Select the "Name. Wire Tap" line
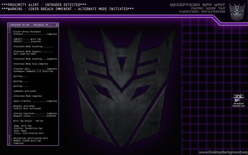This screenshot has width=248, height=155. 23,126
